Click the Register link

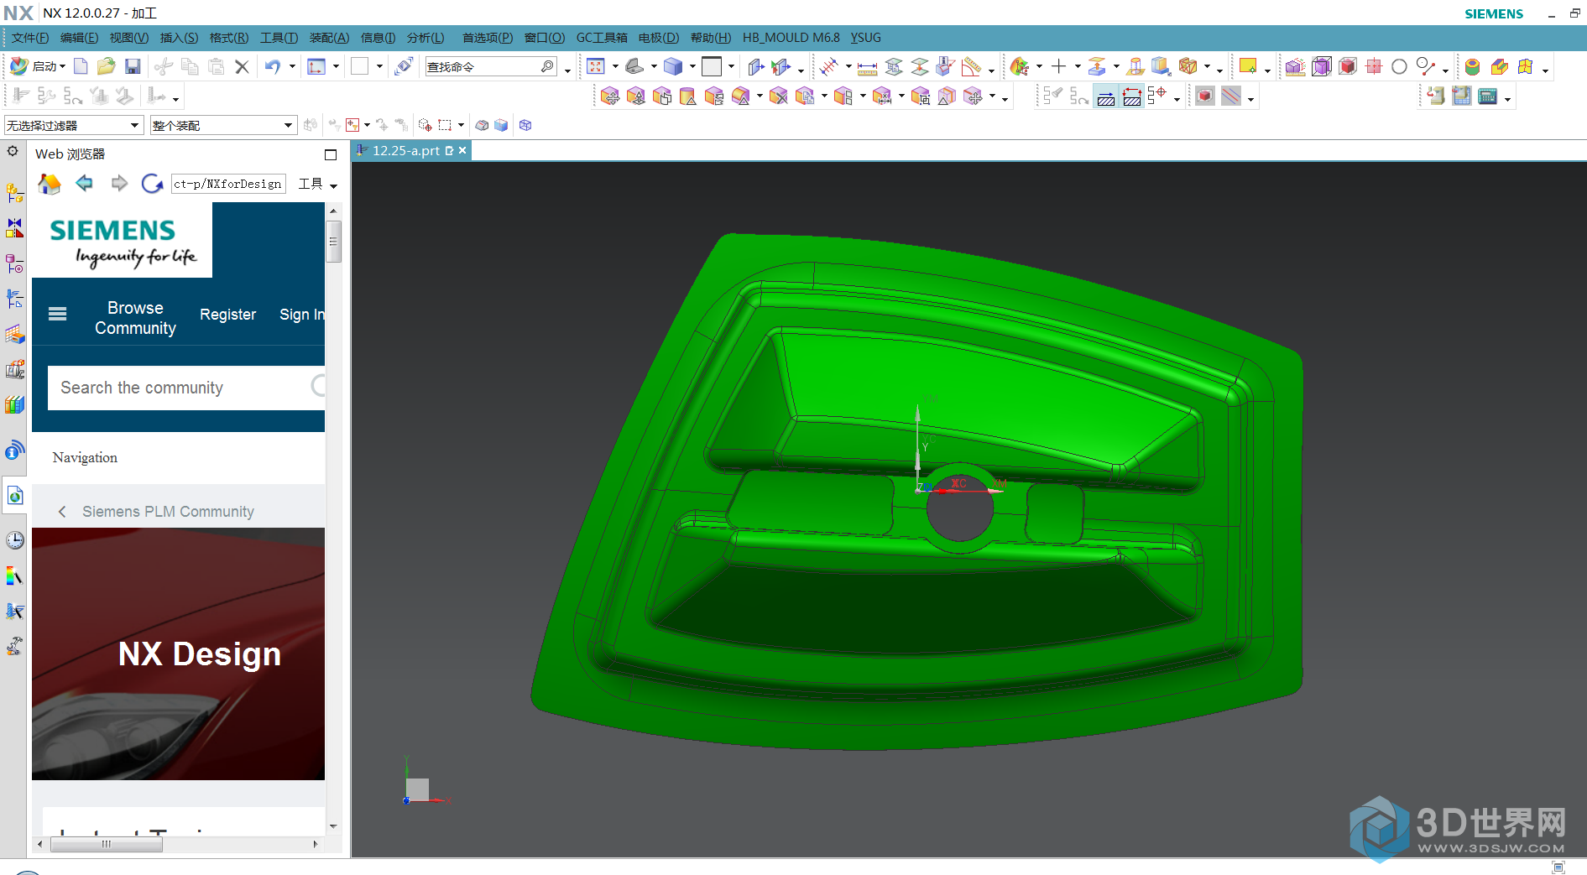[x=227, y=315]
